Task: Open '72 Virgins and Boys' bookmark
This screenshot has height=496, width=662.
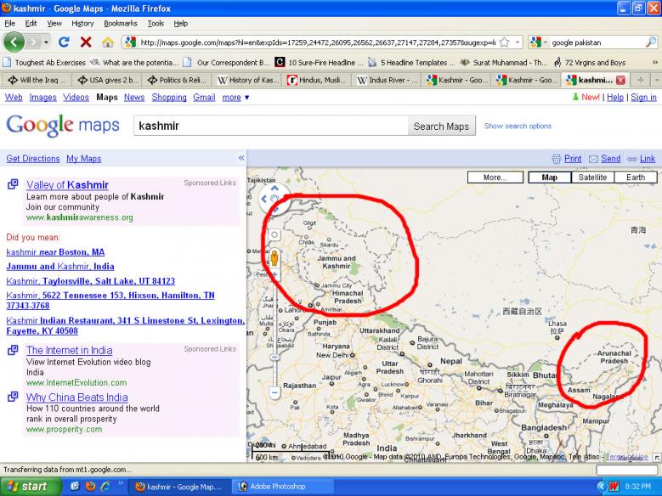Action: click(590, 63)
